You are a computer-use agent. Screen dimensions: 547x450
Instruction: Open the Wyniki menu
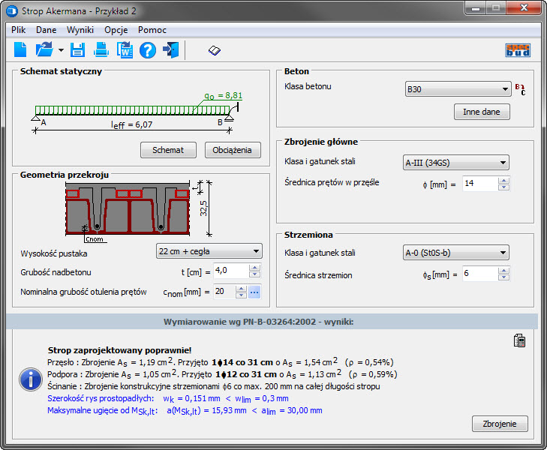pos(80,30)
